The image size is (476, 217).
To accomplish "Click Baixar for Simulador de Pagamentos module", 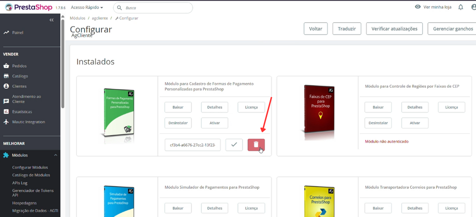I will click(x=178, y=208).
